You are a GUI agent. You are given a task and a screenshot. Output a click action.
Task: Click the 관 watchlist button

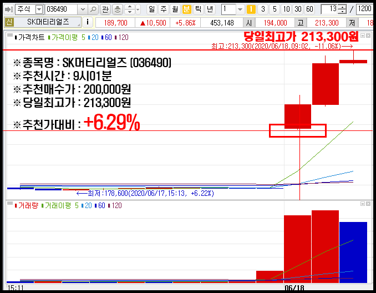click(x=105, y=9)
